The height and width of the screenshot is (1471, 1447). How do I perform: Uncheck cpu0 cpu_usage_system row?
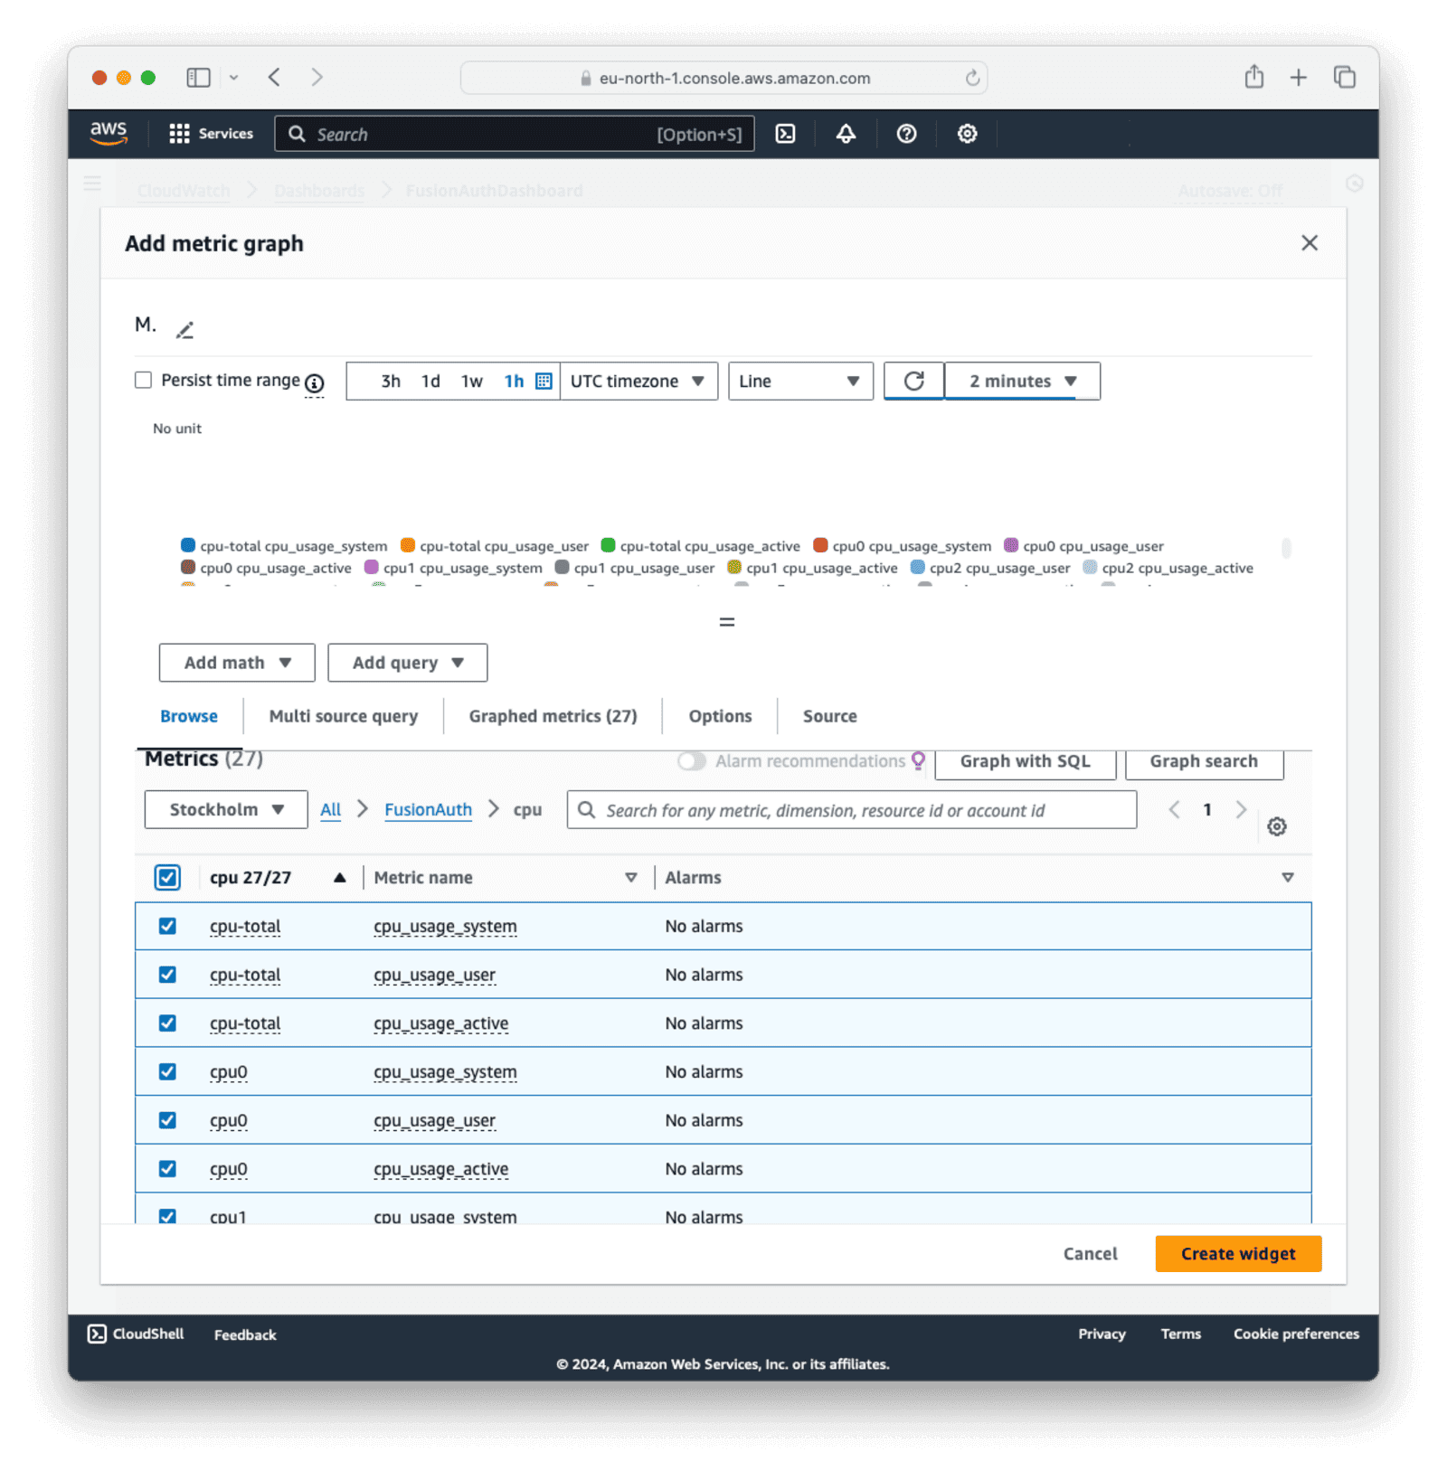(167, 1071)
